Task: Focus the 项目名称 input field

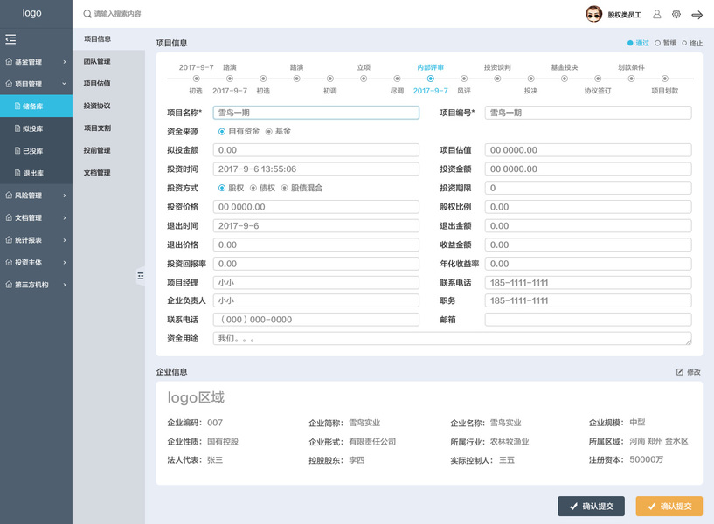Action: pyautogui.click(x=316, y=113)
